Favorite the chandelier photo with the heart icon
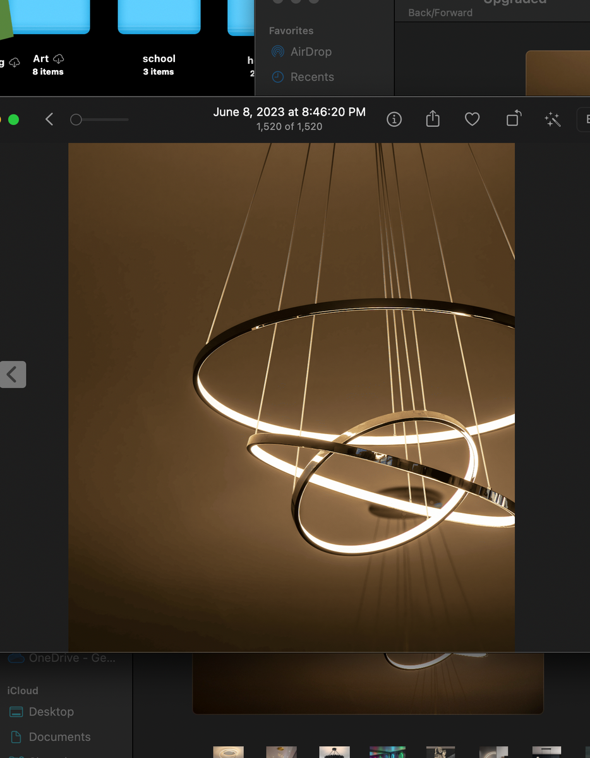The image size is (590, 758). 472,119
